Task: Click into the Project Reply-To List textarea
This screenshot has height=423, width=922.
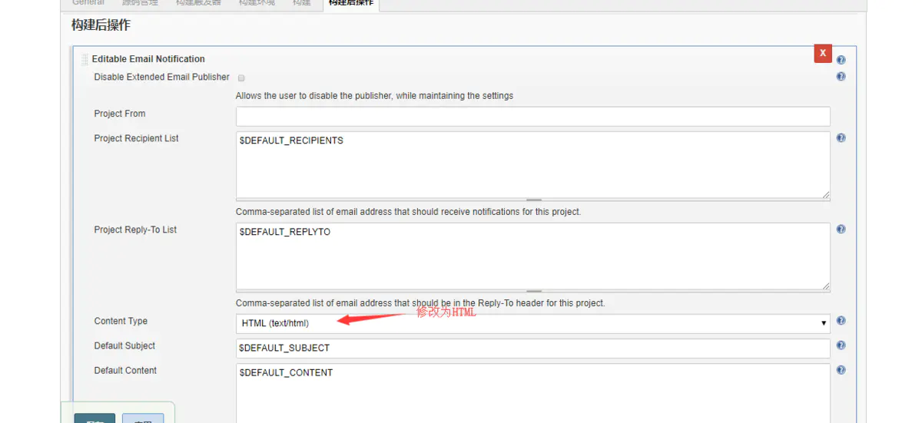Action: click(532, 256)
